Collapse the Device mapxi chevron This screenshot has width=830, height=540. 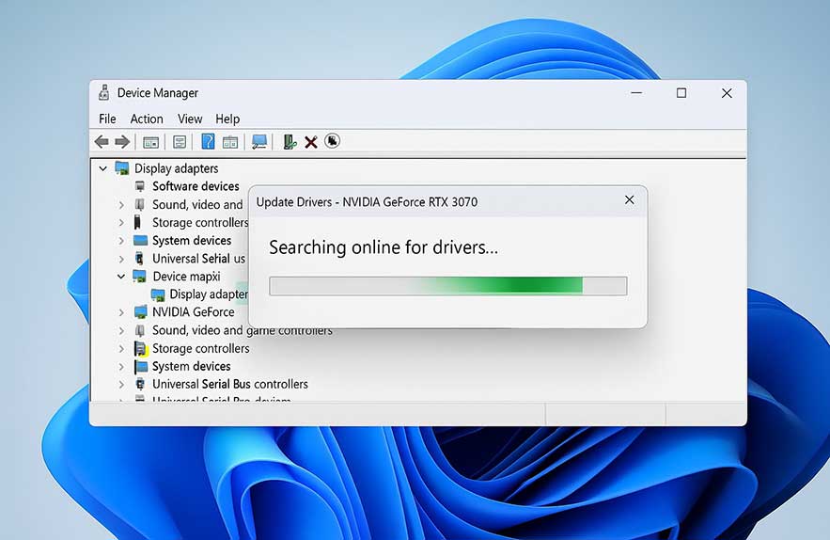(121, 276)
